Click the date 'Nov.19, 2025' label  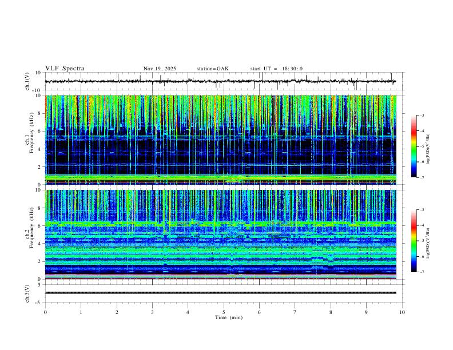pos(160,69)
